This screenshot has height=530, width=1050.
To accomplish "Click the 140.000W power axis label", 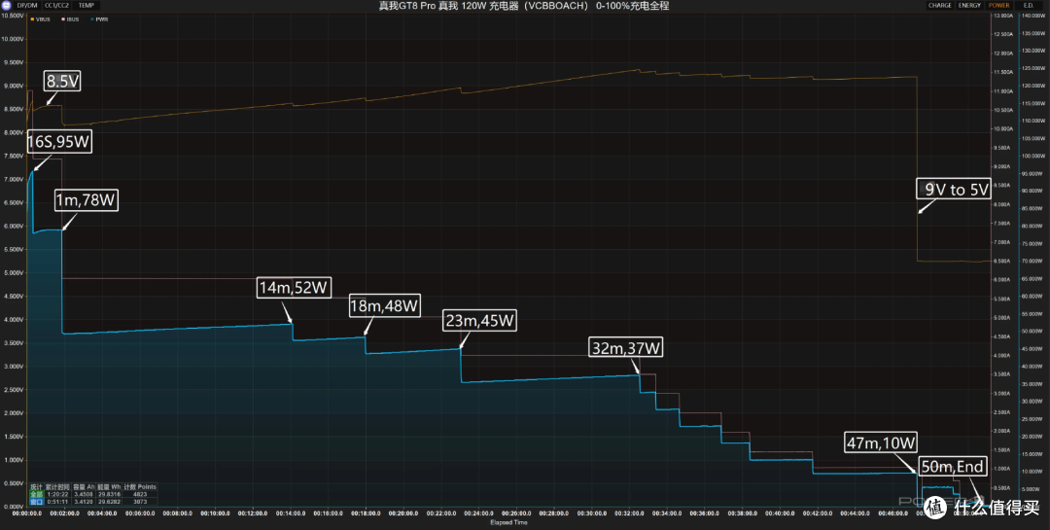I will pyautogui.click(x=1033, y=16).
